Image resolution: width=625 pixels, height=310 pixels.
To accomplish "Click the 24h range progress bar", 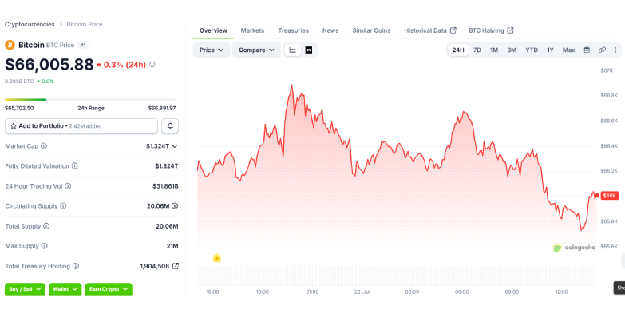I will coord(90,100).
